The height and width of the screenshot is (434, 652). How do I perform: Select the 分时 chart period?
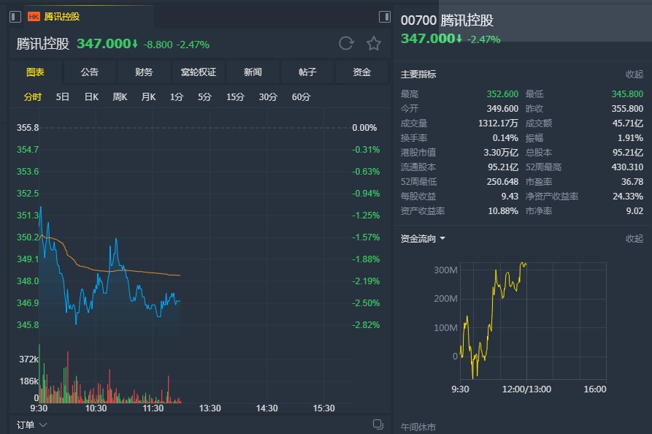coord(33,97)
